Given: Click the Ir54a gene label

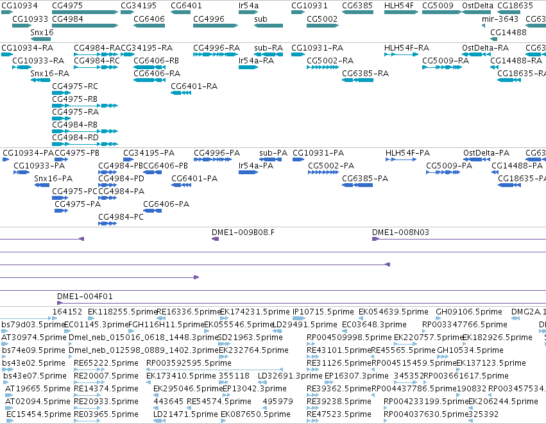Looking at the screenshot, I should click(249, 6).
